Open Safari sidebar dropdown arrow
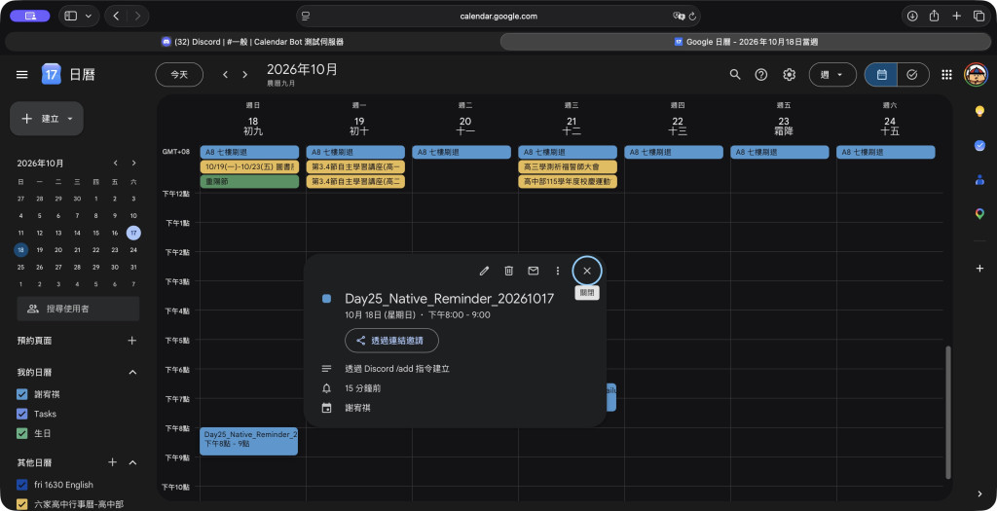This screenshot has width=997, height=511. pyautogui.click(x=88, y=16)
